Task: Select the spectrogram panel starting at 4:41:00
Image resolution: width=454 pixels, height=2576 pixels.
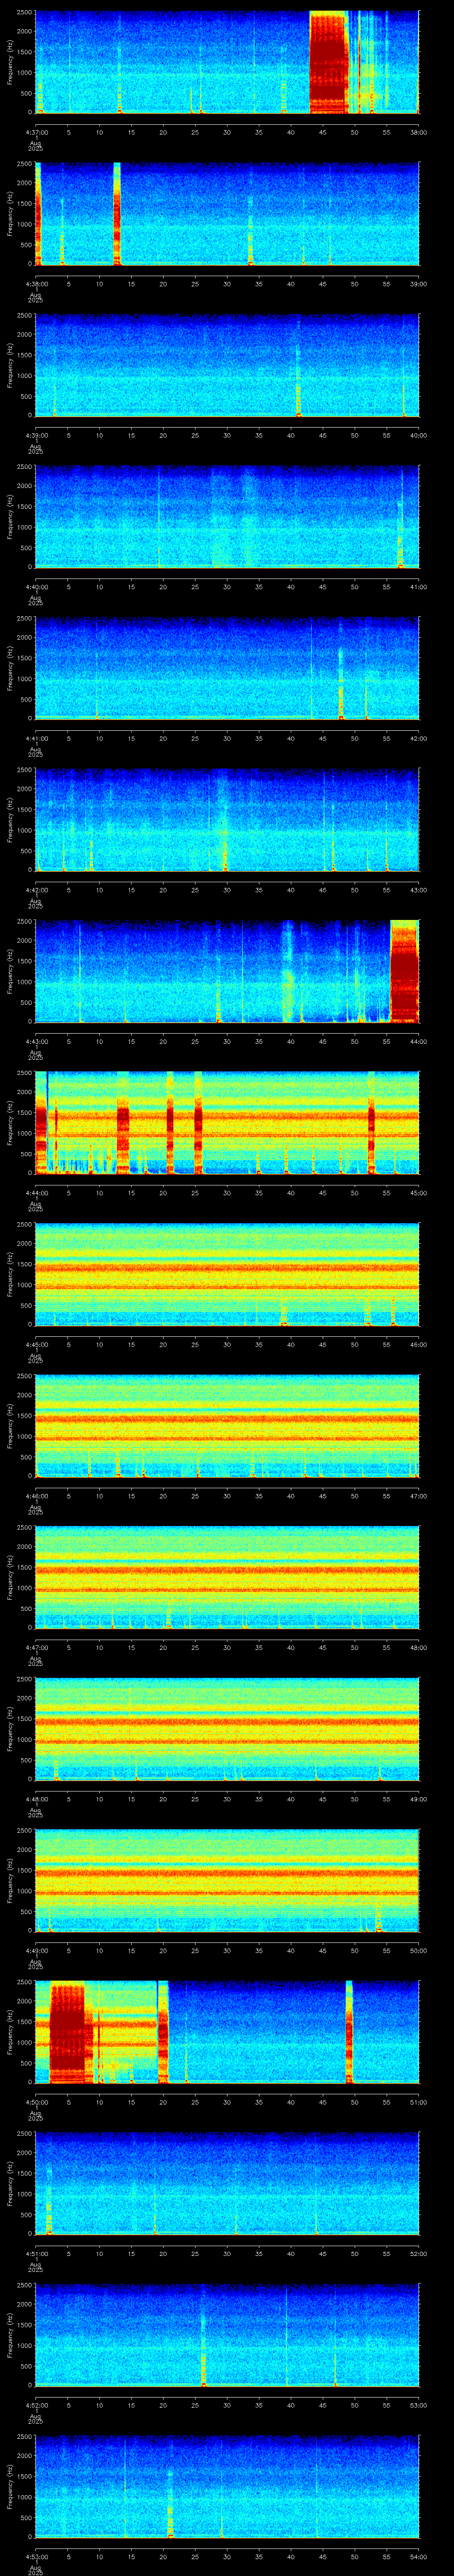Action: (227, 668)
